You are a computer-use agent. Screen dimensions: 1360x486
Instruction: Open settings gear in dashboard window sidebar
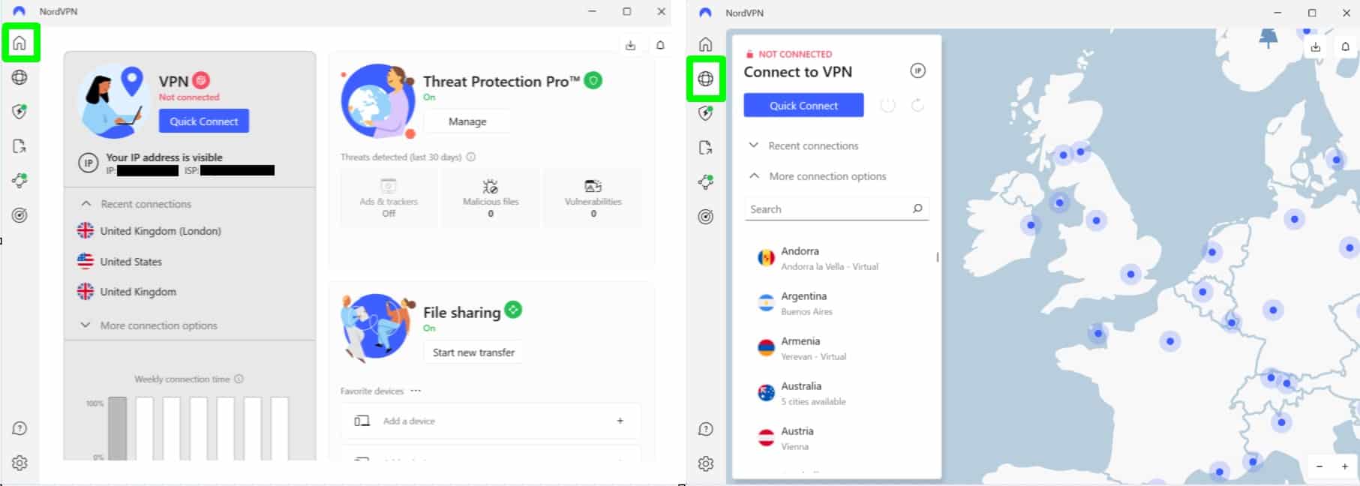(20, 463)
